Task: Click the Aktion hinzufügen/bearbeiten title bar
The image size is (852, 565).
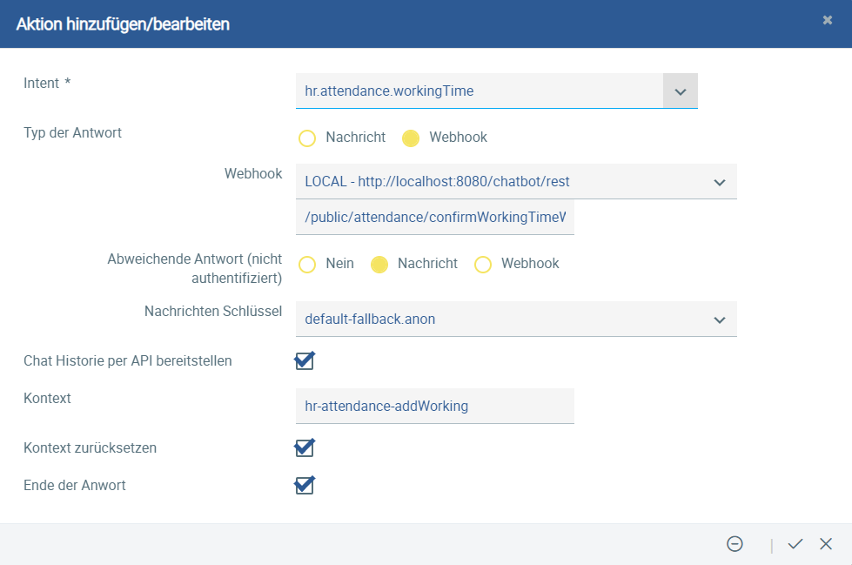Action: point(426,24)
